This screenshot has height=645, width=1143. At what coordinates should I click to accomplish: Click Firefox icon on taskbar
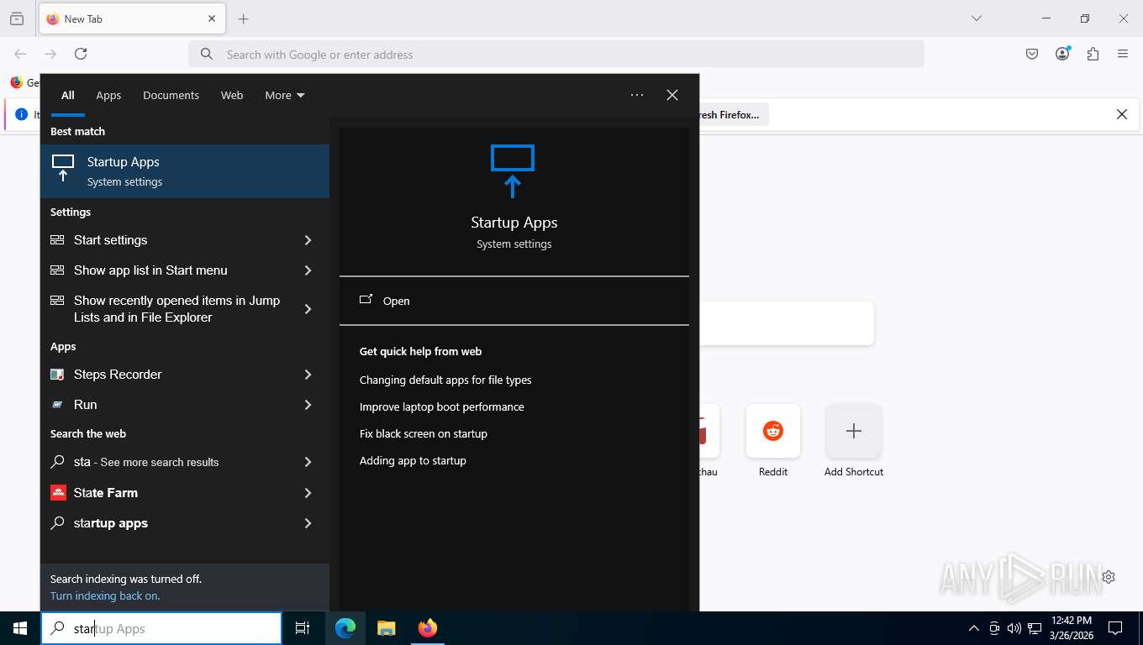pyautogui.click(x=428, y=628)
